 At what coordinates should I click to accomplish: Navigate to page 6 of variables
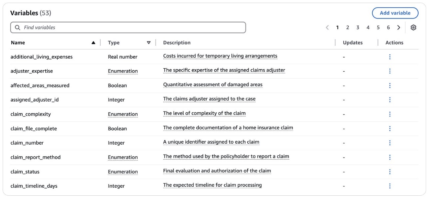pyautogui.click(x=388, y=27)
